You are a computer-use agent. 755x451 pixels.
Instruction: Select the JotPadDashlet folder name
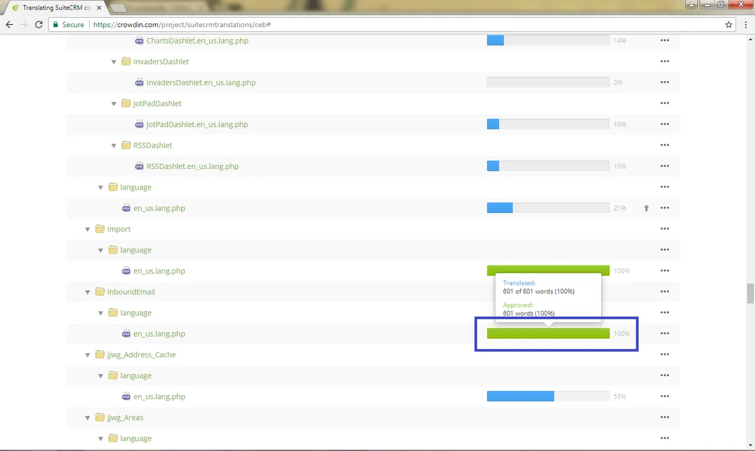[157, 103]
